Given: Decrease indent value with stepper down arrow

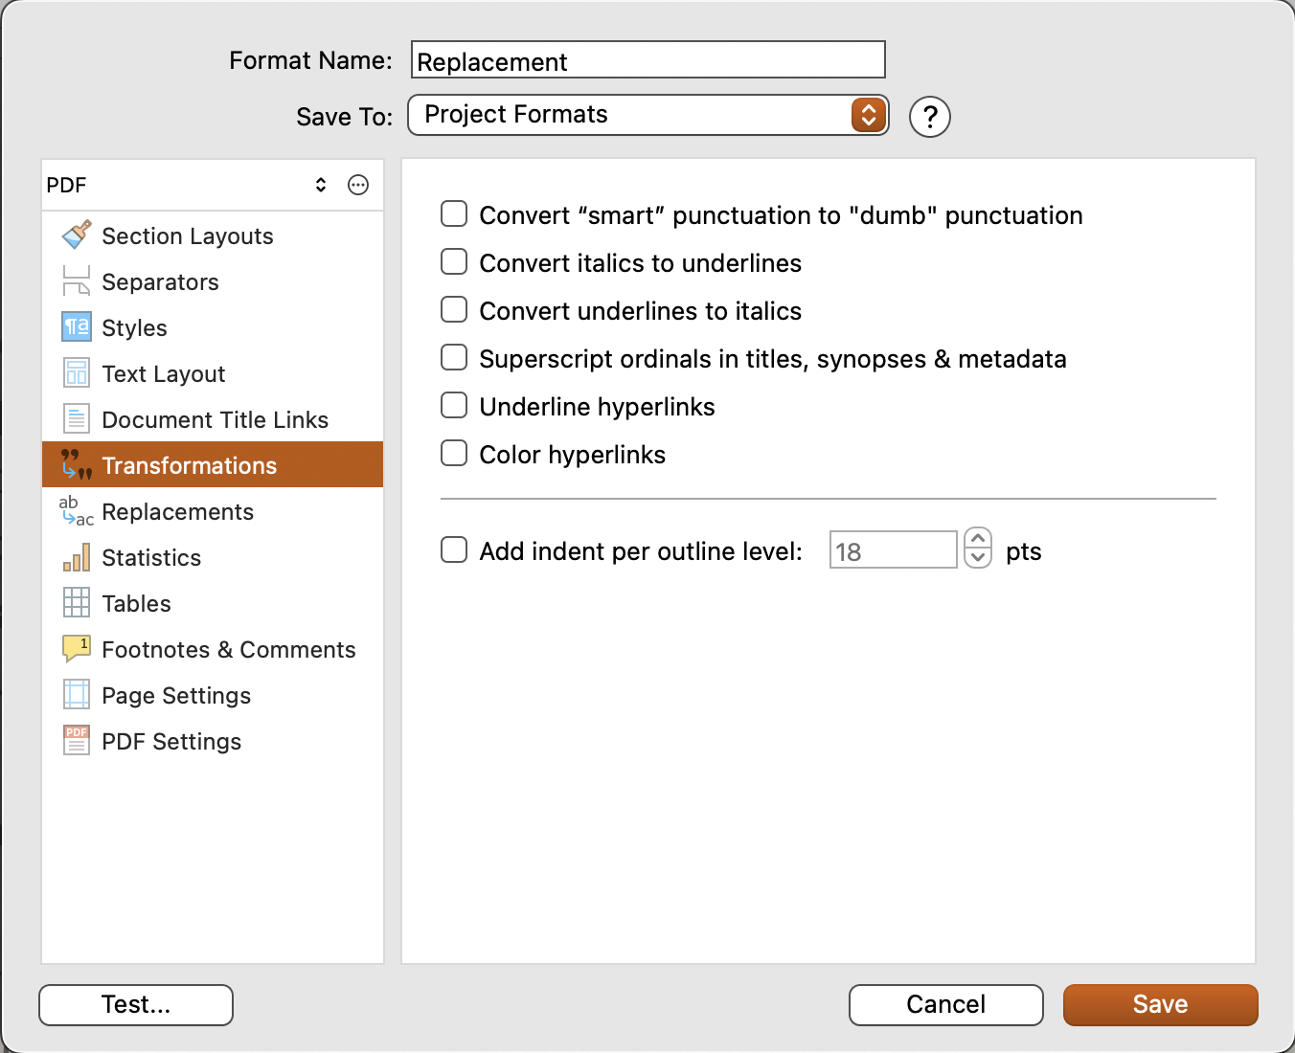Looking at the screenshot, I should pos(978,558).
